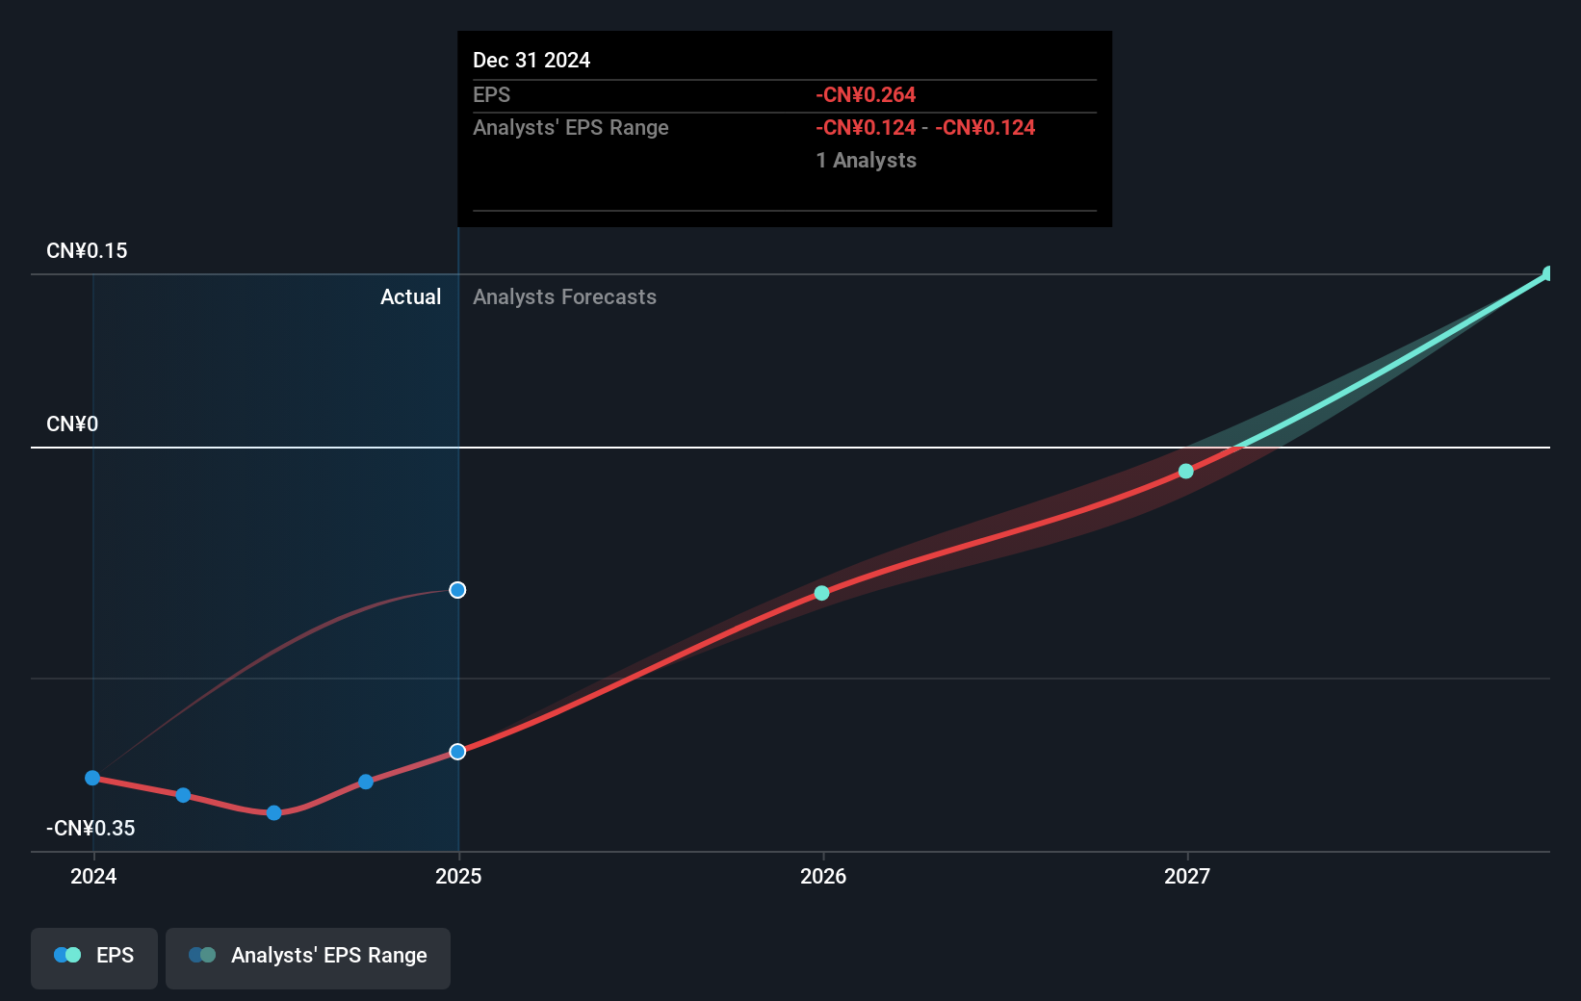Click the Actual region label
The height and width of the screenshot is (1001, 1581).
tap(410, 296)
